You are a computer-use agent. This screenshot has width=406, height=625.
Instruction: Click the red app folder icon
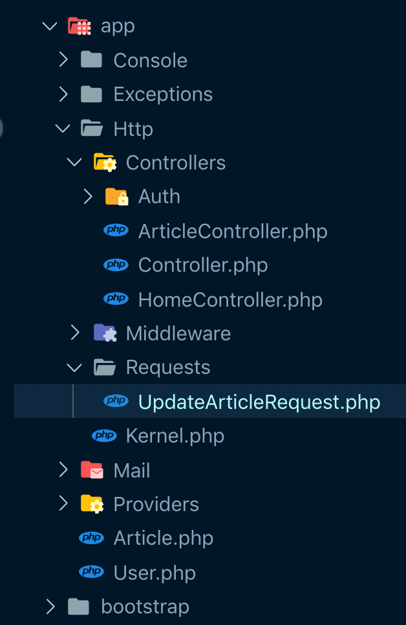point(79,27)
